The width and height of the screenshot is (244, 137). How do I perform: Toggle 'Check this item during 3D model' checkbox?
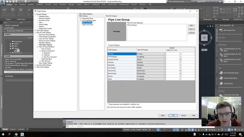[x=108, y=107]
